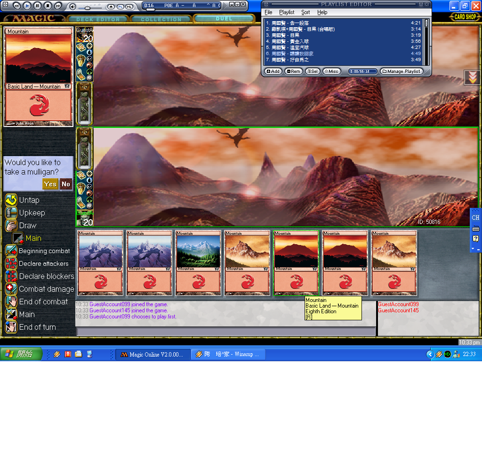Click the Draw phase icon

(x=11, y=225)
